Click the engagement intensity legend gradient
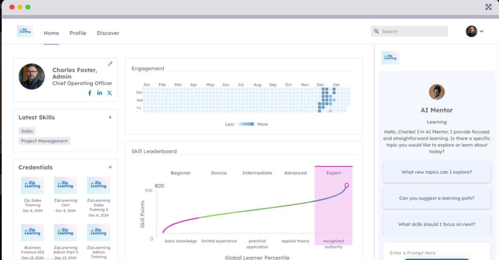Viewport: 499px width, 260px height. pyautogui.click(x=246, y=124)
